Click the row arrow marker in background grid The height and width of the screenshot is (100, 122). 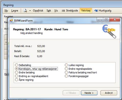(x=6, y=42)
